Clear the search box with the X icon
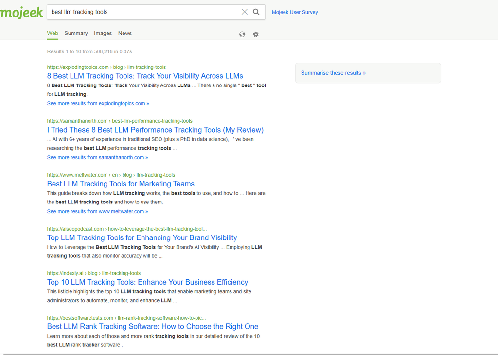This screenshot has height=355, width=498. (244, 12)
